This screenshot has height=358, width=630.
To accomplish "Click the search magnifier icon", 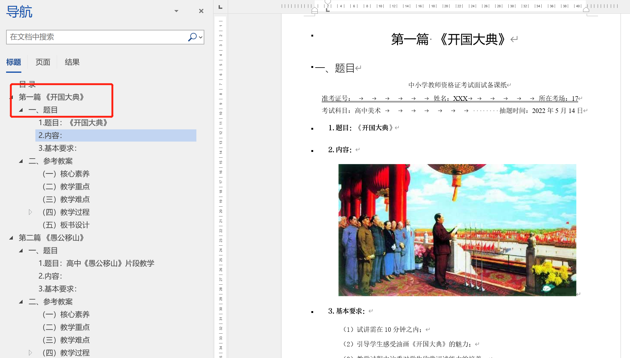I will click(x=192, y=37).
